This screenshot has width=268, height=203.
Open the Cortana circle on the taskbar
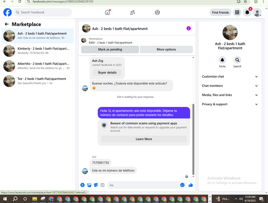click(25, 199)
